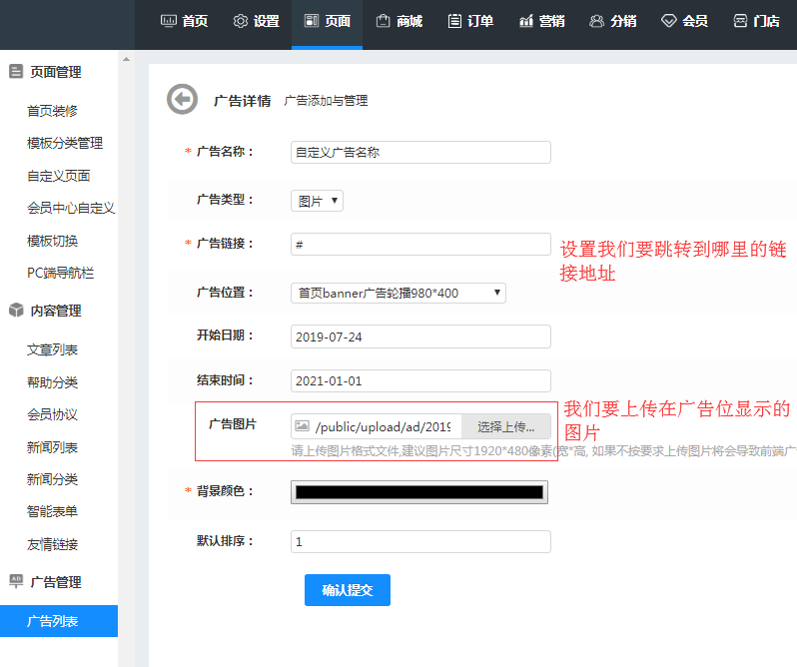Click the 订单 list icon in top bar
797x667 pixels.
tap(454, 21)
